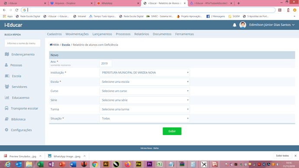
Task: Click the Apps bookmark icon
Action: 8,16
